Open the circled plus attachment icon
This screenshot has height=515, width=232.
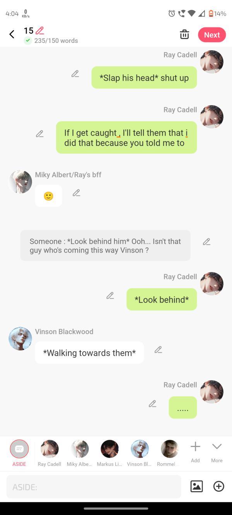point(219,486)
